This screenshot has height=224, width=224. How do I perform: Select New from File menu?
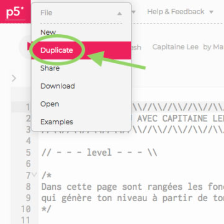point(48,32)
